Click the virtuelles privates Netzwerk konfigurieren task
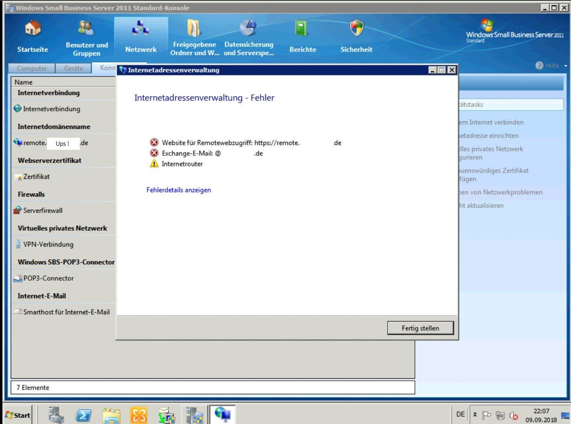 point(491,153)
